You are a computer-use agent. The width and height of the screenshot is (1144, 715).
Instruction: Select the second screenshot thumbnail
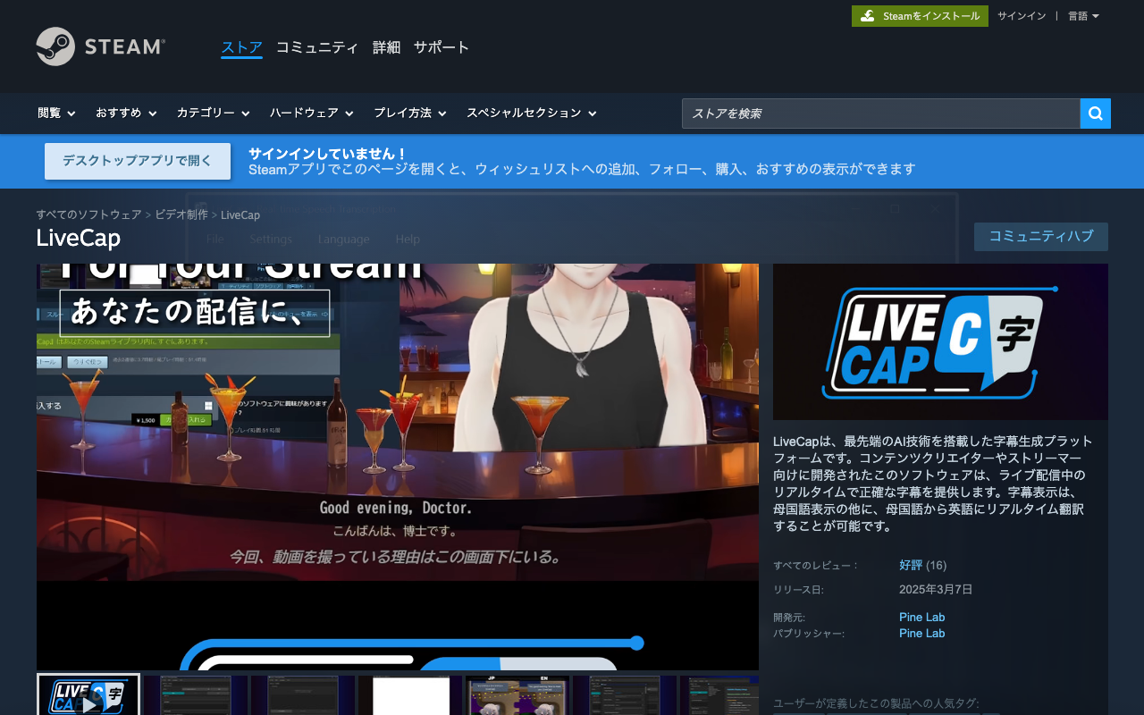coord(196,695)
